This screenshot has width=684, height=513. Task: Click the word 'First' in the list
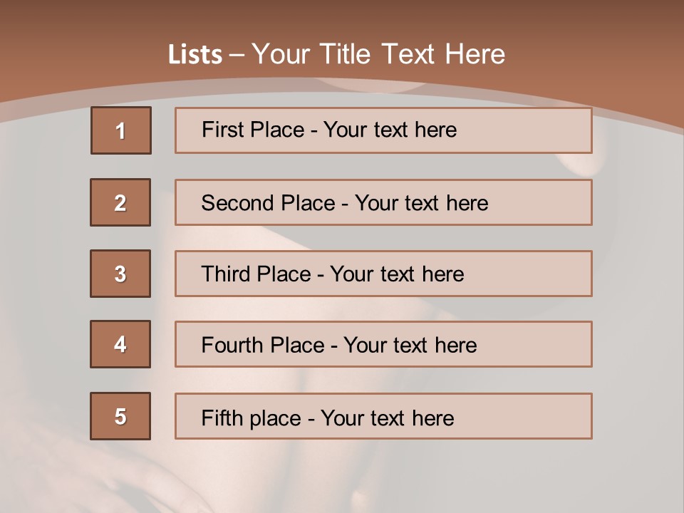tap(222, 130)
